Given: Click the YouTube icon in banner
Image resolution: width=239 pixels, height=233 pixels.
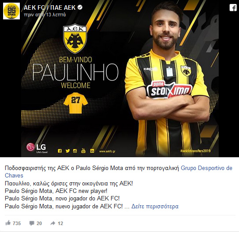Looking at the screenshot, I should point(83,151).
